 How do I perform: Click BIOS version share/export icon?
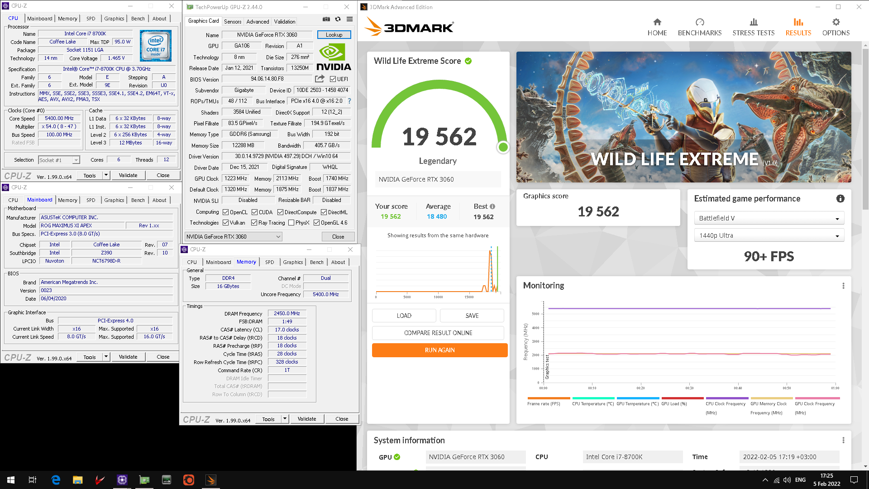(x=320, y=79)
